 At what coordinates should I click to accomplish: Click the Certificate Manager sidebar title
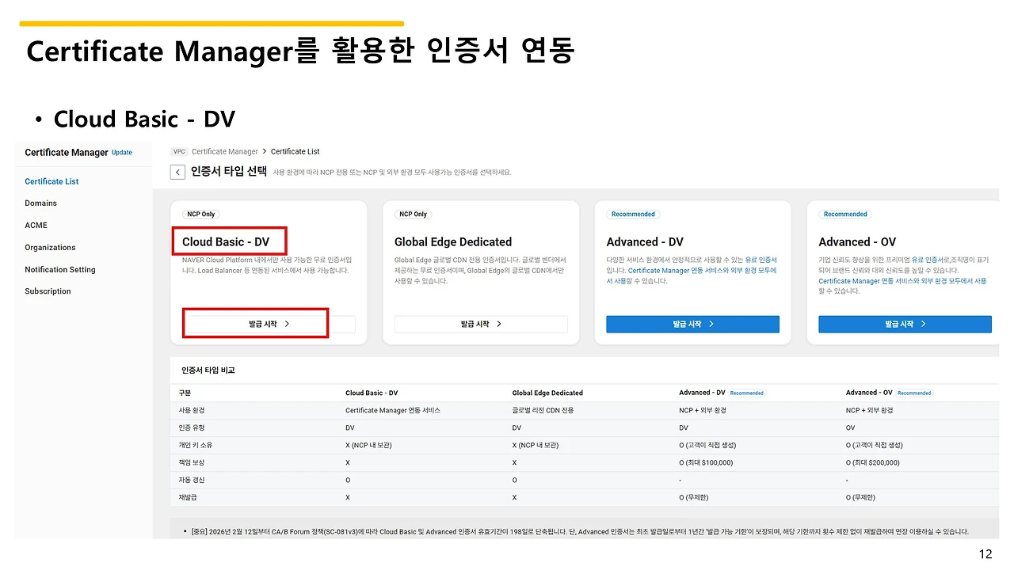coord(67,152)
